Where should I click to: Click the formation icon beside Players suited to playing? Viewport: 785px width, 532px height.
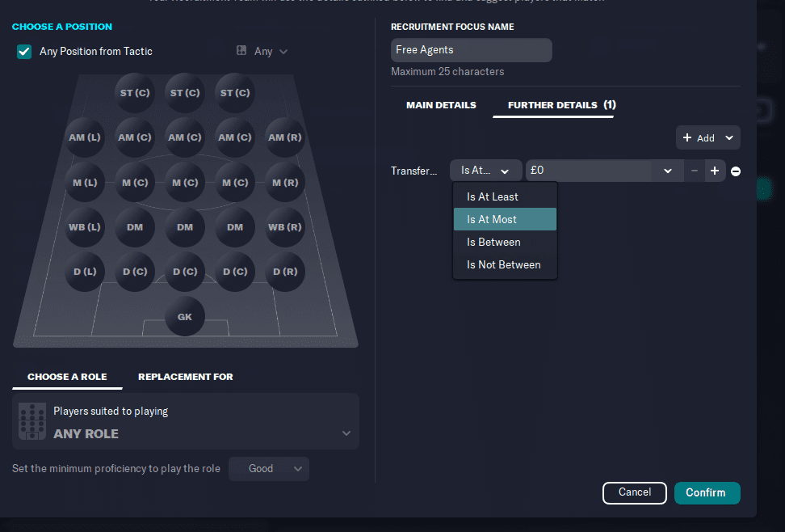[32, 421]
